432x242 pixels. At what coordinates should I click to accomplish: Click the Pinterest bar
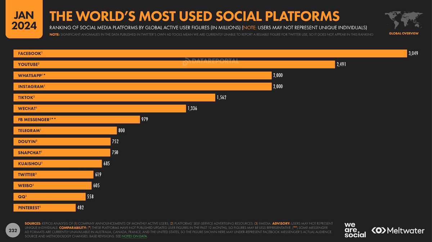[x=45, y=207]
